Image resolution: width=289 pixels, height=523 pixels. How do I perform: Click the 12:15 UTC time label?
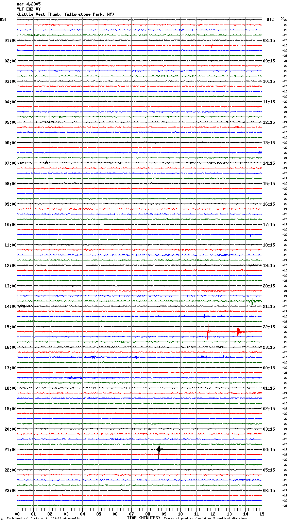point(269,122)
